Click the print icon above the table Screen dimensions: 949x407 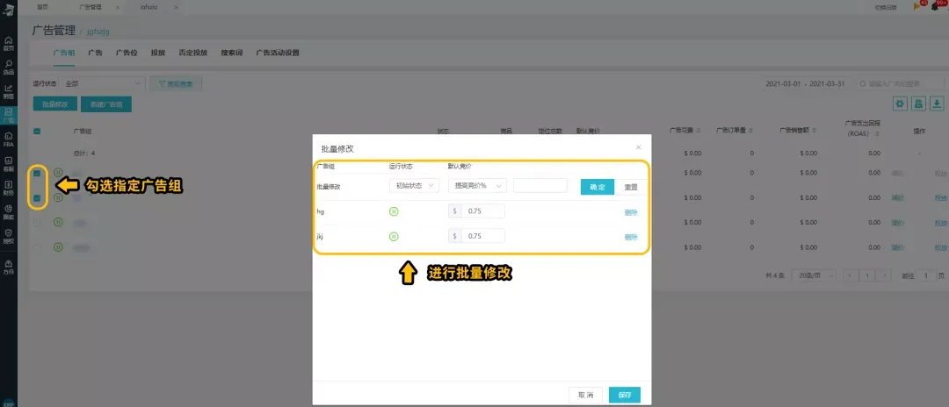click(918, 104)
